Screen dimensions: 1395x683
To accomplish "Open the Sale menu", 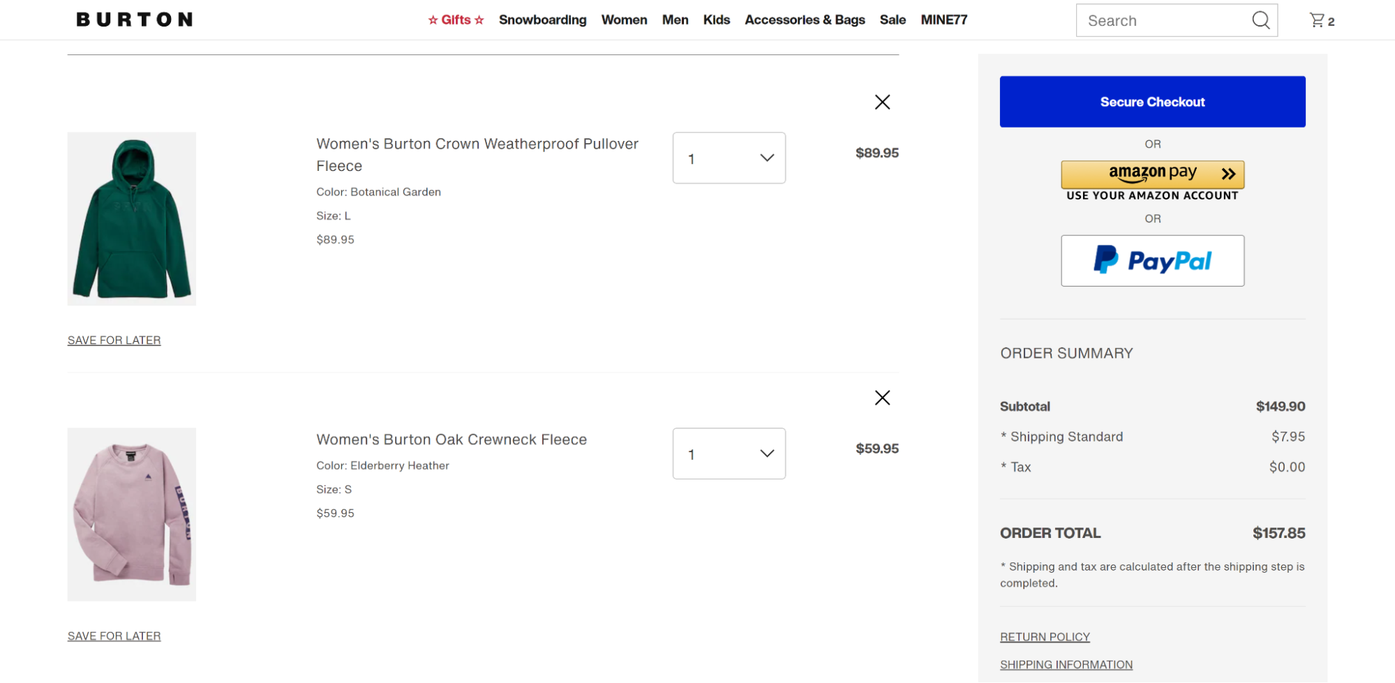I will click(893, 20).
